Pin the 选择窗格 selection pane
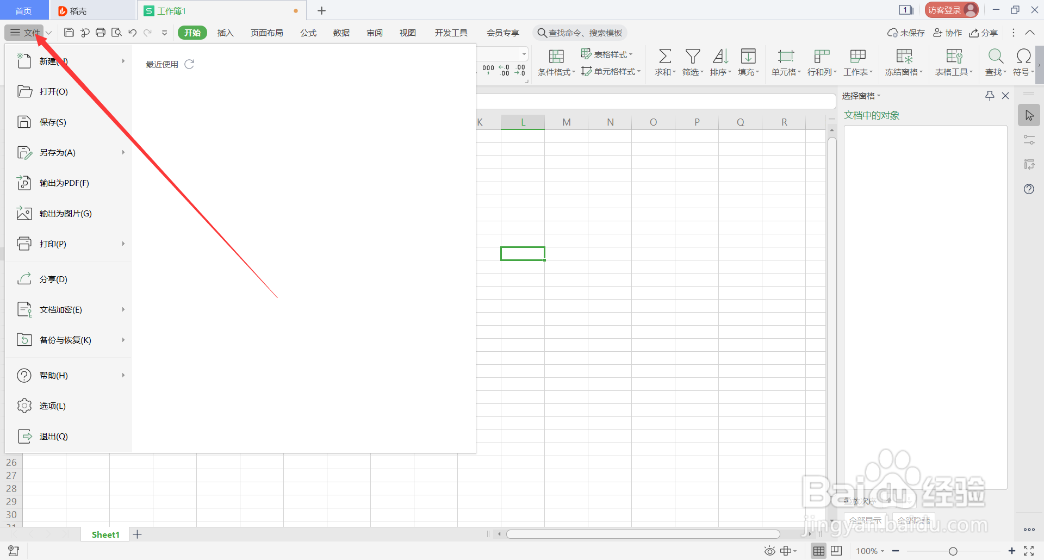This screenshot has width=1044, height=560. click(x=989, y=96)
